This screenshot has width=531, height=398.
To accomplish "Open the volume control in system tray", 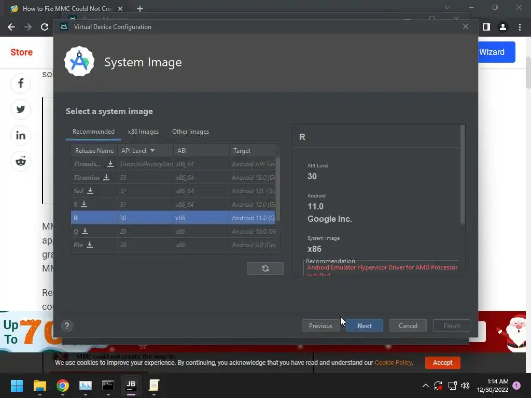I will point(465,386).
